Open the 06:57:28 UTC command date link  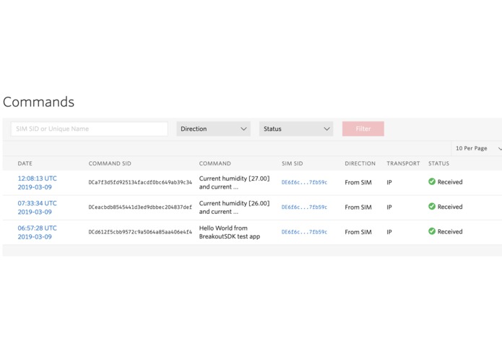(37, 233)
